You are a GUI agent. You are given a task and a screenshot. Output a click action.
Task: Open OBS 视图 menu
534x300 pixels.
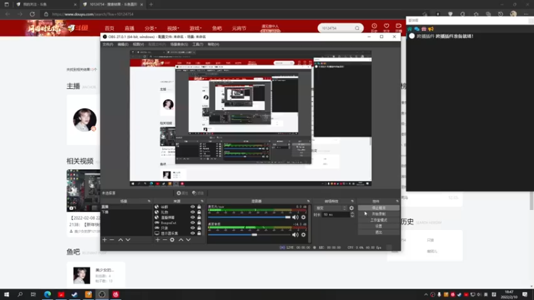tap(138, 44)
